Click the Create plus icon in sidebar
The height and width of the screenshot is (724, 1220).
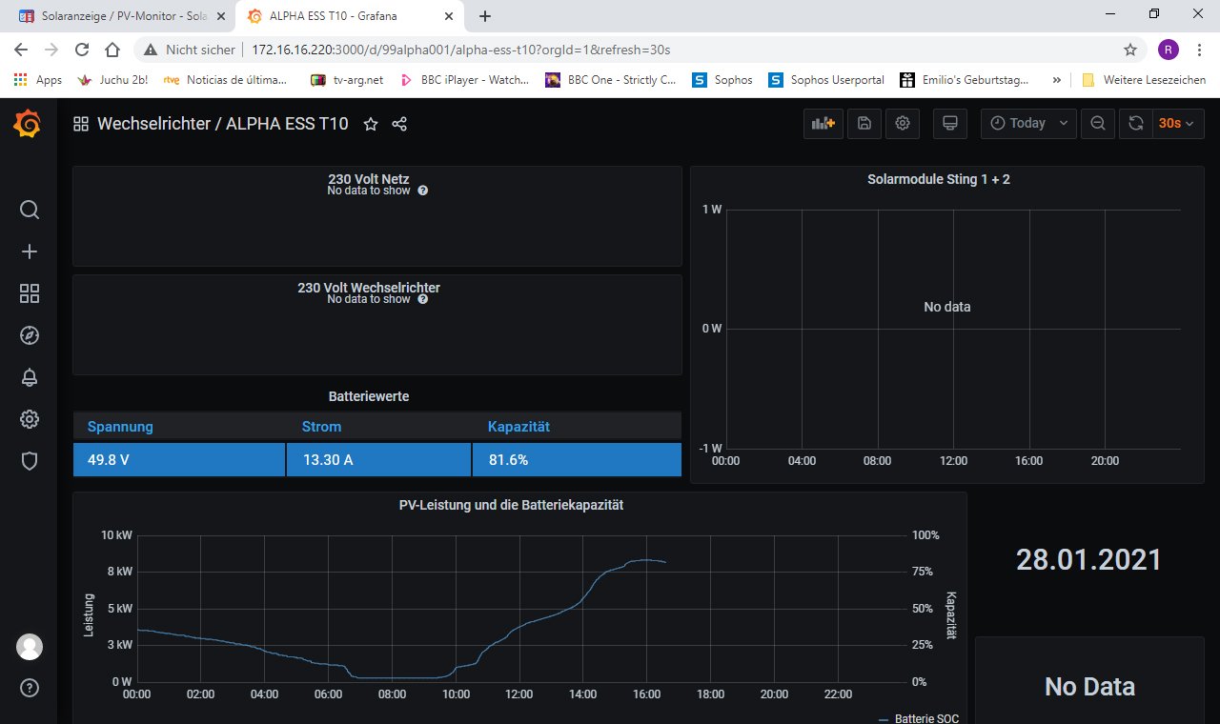pos(30,251)
